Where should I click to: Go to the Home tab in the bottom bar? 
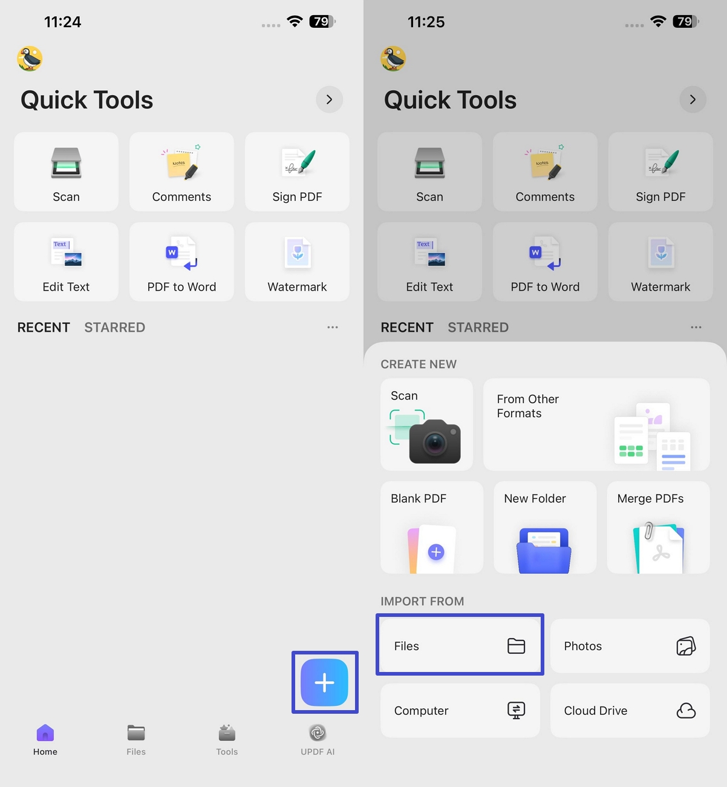[45, 740]
